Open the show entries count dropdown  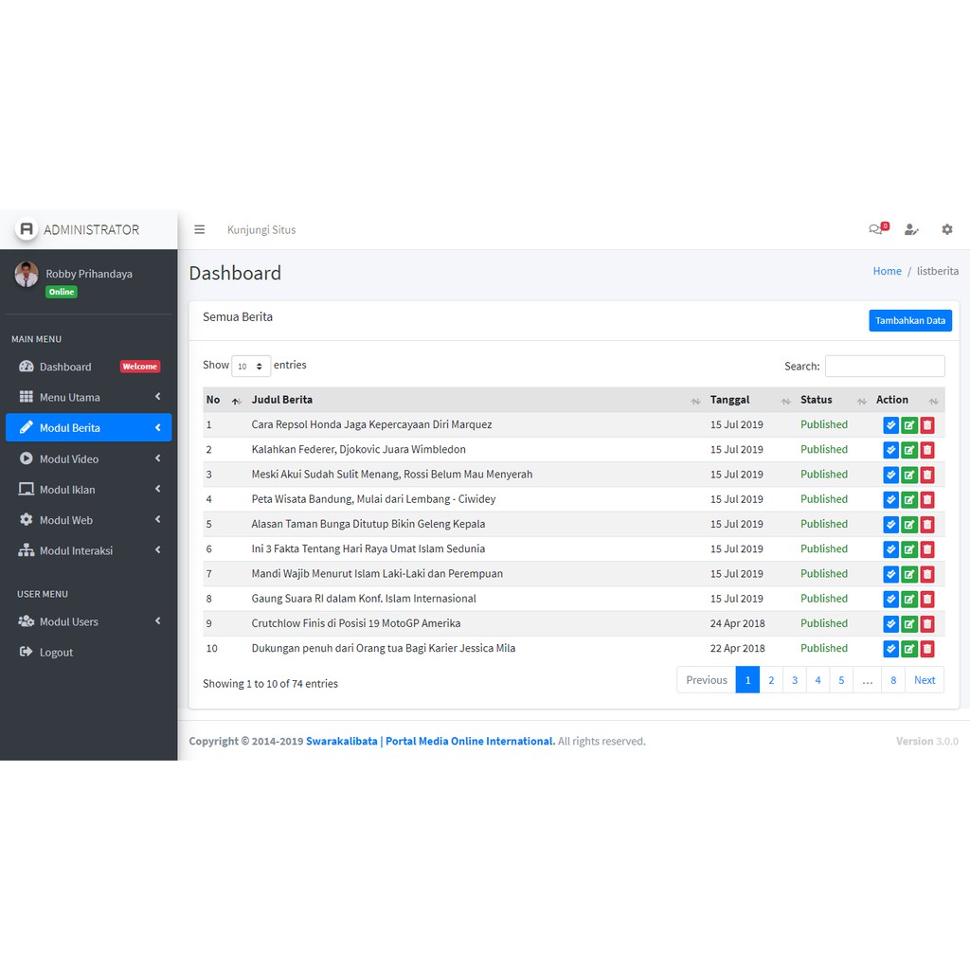pos(251,366)
